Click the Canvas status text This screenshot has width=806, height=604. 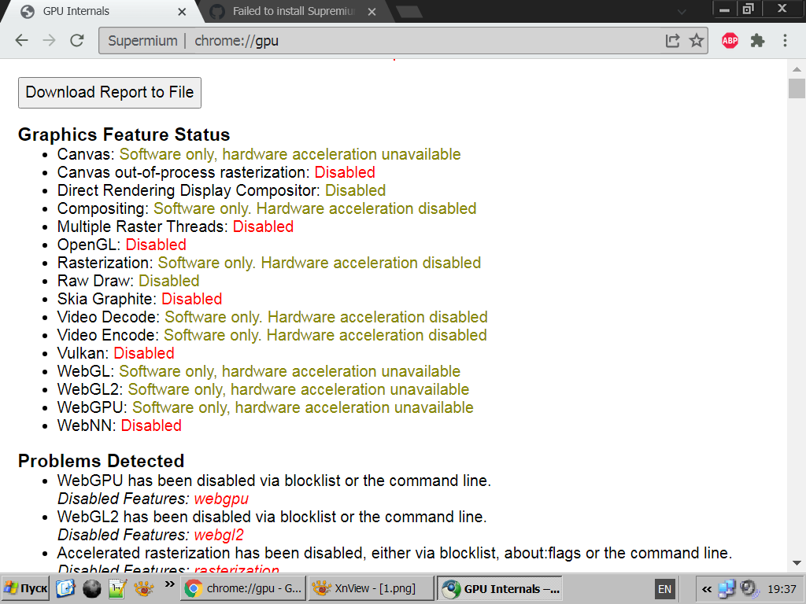(290, 154)
